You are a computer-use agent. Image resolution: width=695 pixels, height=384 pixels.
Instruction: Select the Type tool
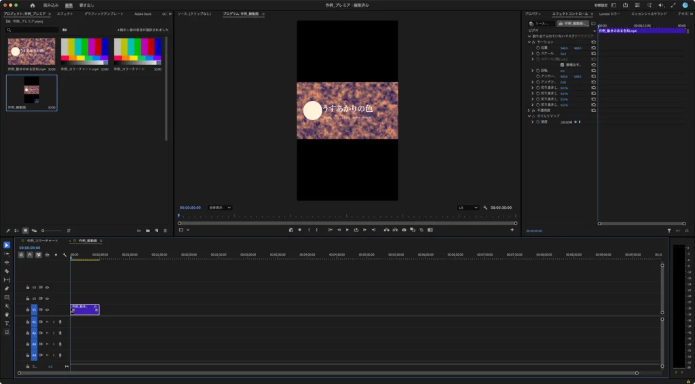pos(7,324)
